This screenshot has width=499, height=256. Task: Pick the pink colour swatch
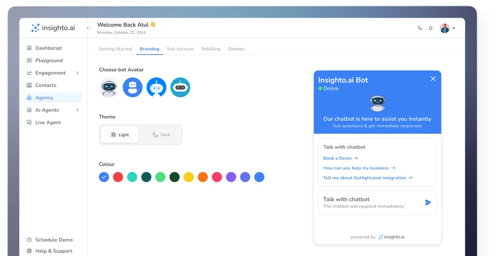pos(217,177)
